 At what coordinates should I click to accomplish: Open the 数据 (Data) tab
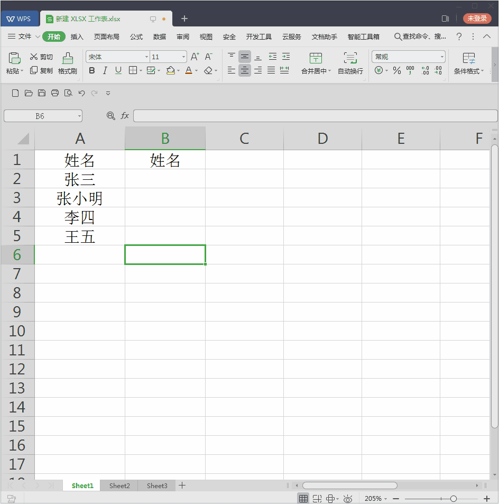point(159,36)
